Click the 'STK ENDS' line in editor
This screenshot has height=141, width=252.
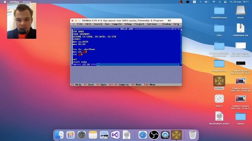(x=78, y=31)
